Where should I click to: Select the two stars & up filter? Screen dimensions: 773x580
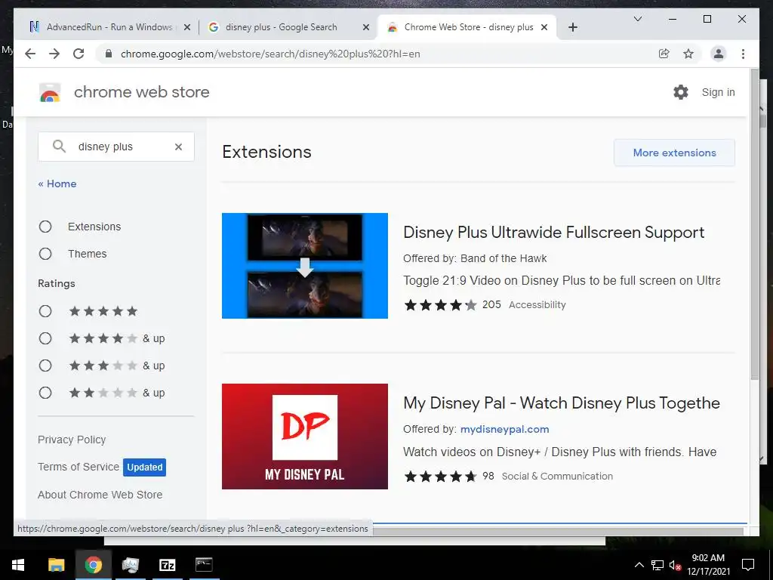click(45, 393)
